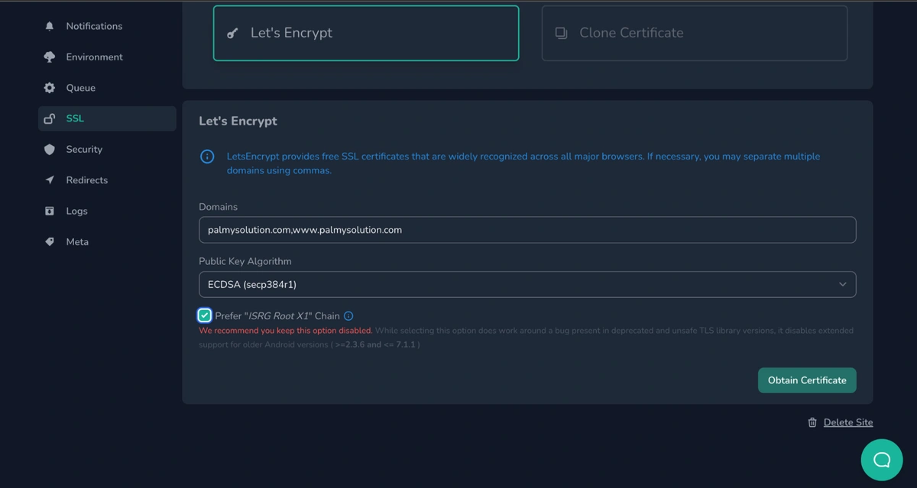This screenshot has width=917, height=488.
Task: Click the info icon beside ISRG Root X1 Chain
Action: (x=348, y=316)
